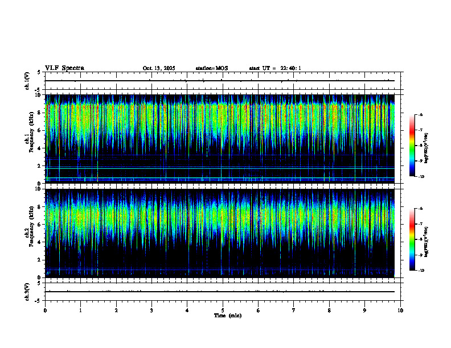Click the ch.1 spectrogram color scale bar
The width and height of the screenshot is (451, 348).
pos(412,146)
